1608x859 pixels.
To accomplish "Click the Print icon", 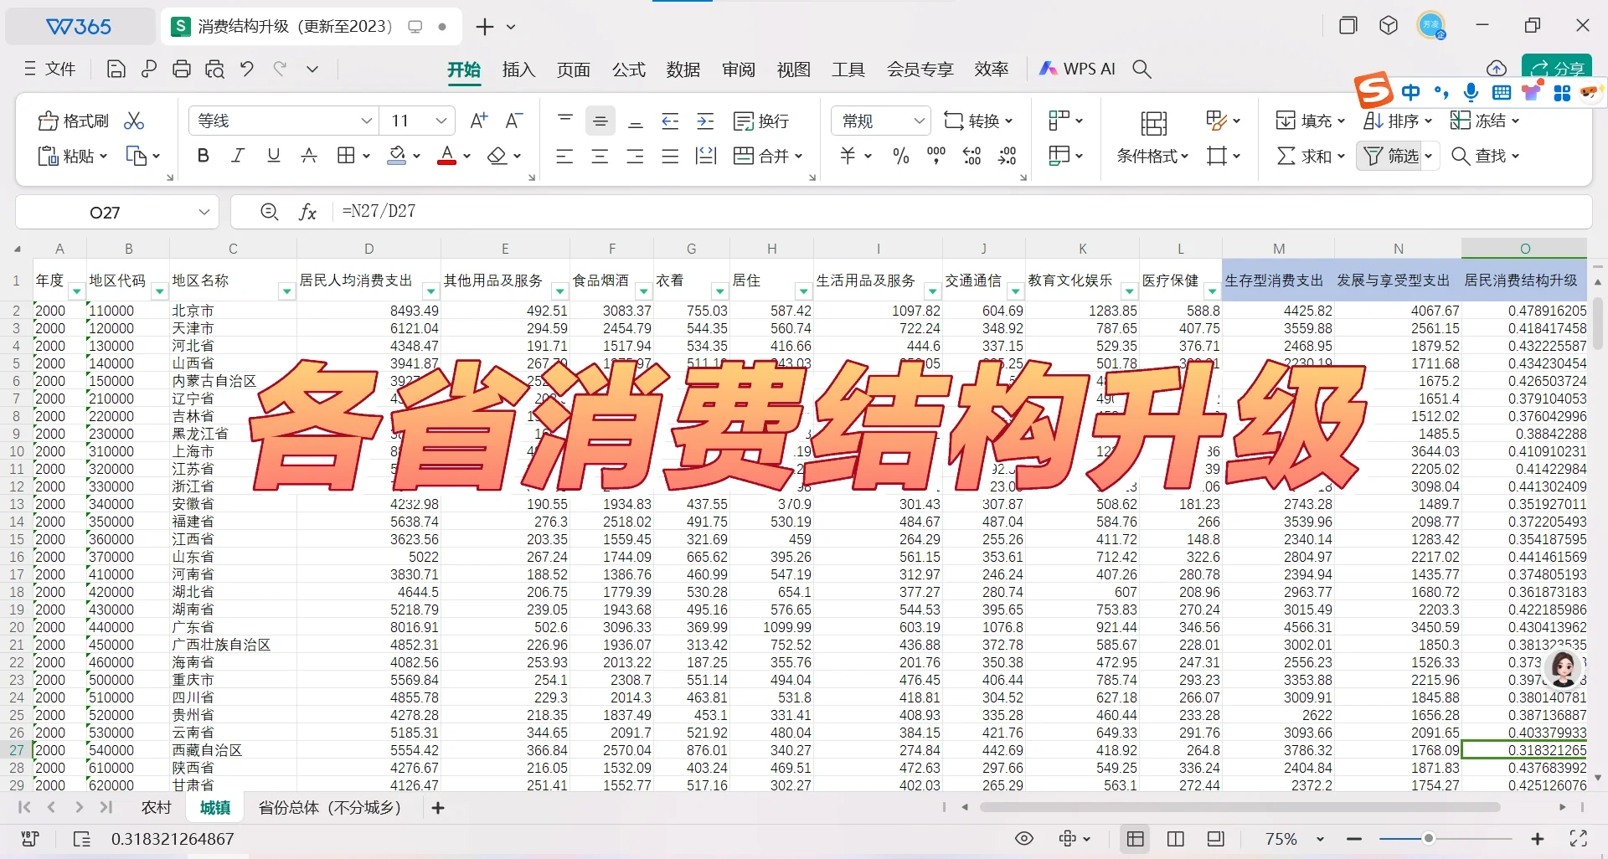I will pyautogui.click(x=182, y=69).
